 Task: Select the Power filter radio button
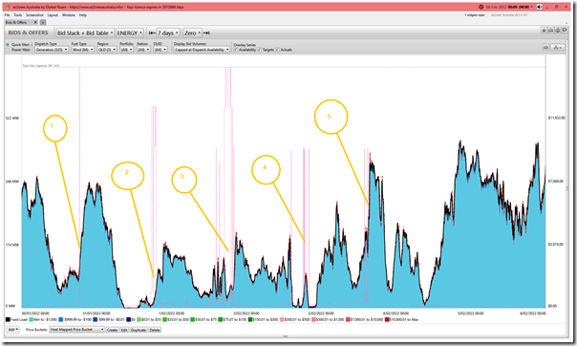(x=8, y=50)
